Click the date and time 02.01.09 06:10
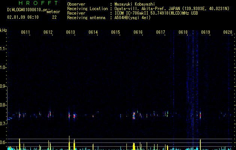Image resolution: width=236 pixels, height=150 pixels. coord(23,17)
